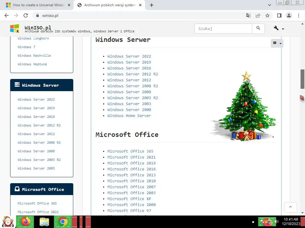The height and width of the screenshot is (228, 305).
Task: Reload the page with refresh icon
Action: tap(26, 15)
